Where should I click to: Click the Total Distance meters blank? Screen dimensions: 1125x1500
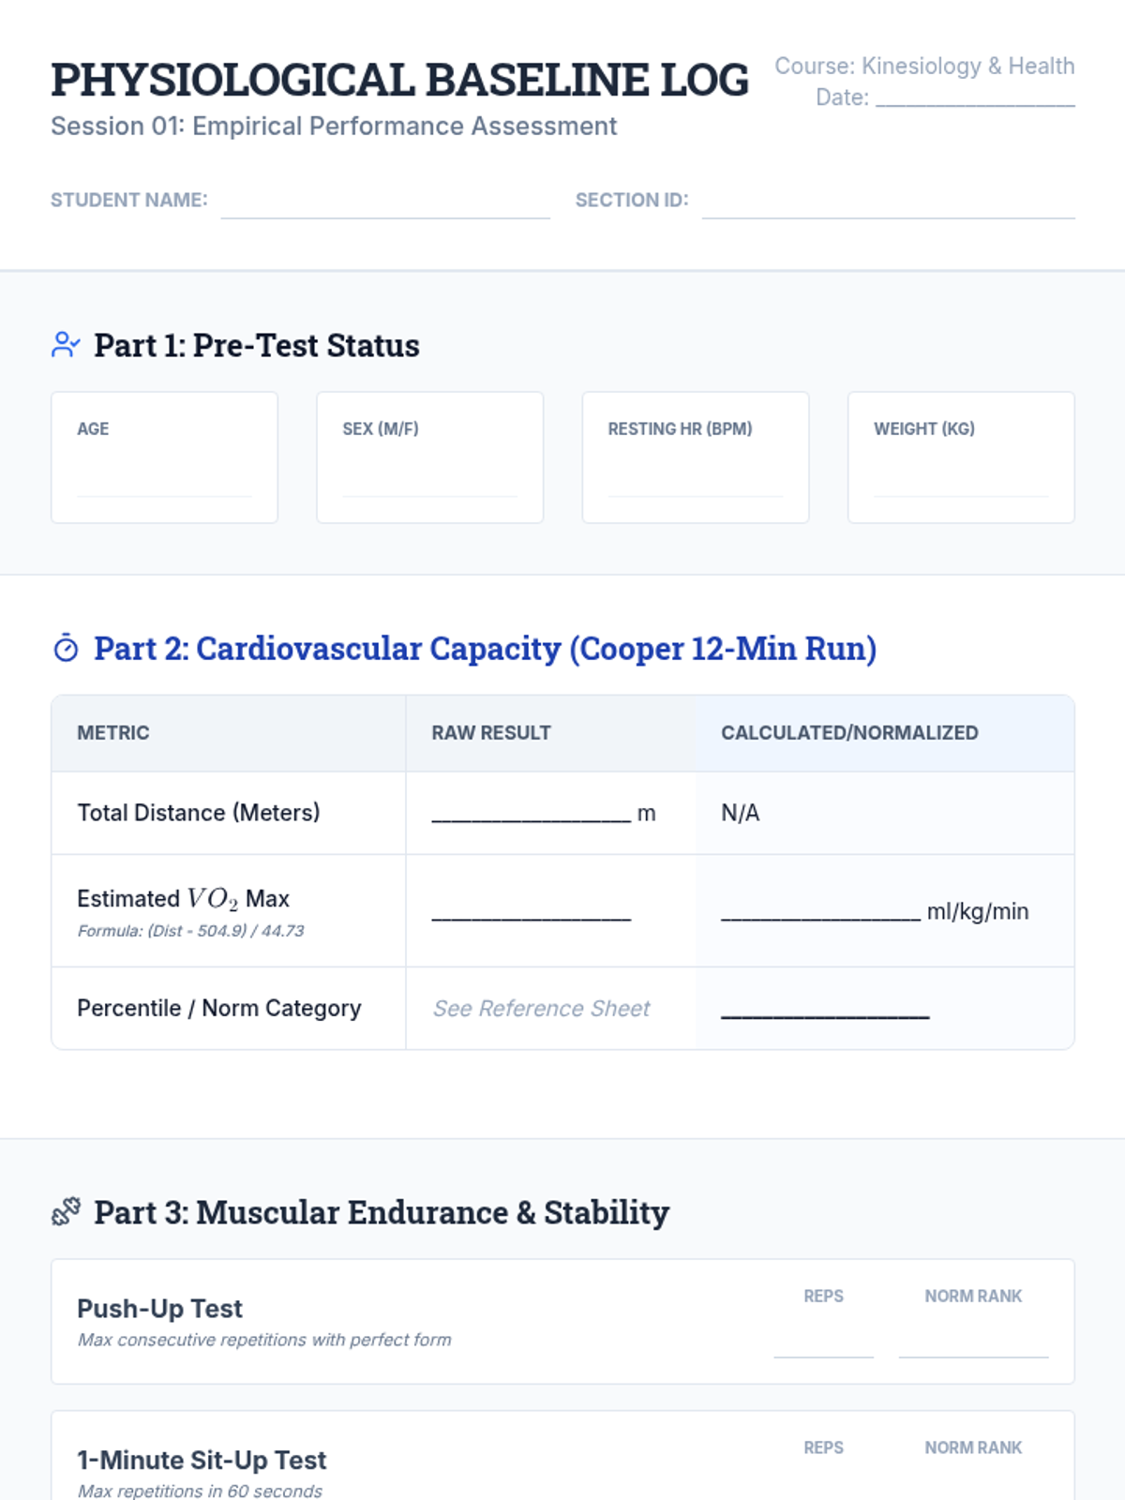pos(531,813)
